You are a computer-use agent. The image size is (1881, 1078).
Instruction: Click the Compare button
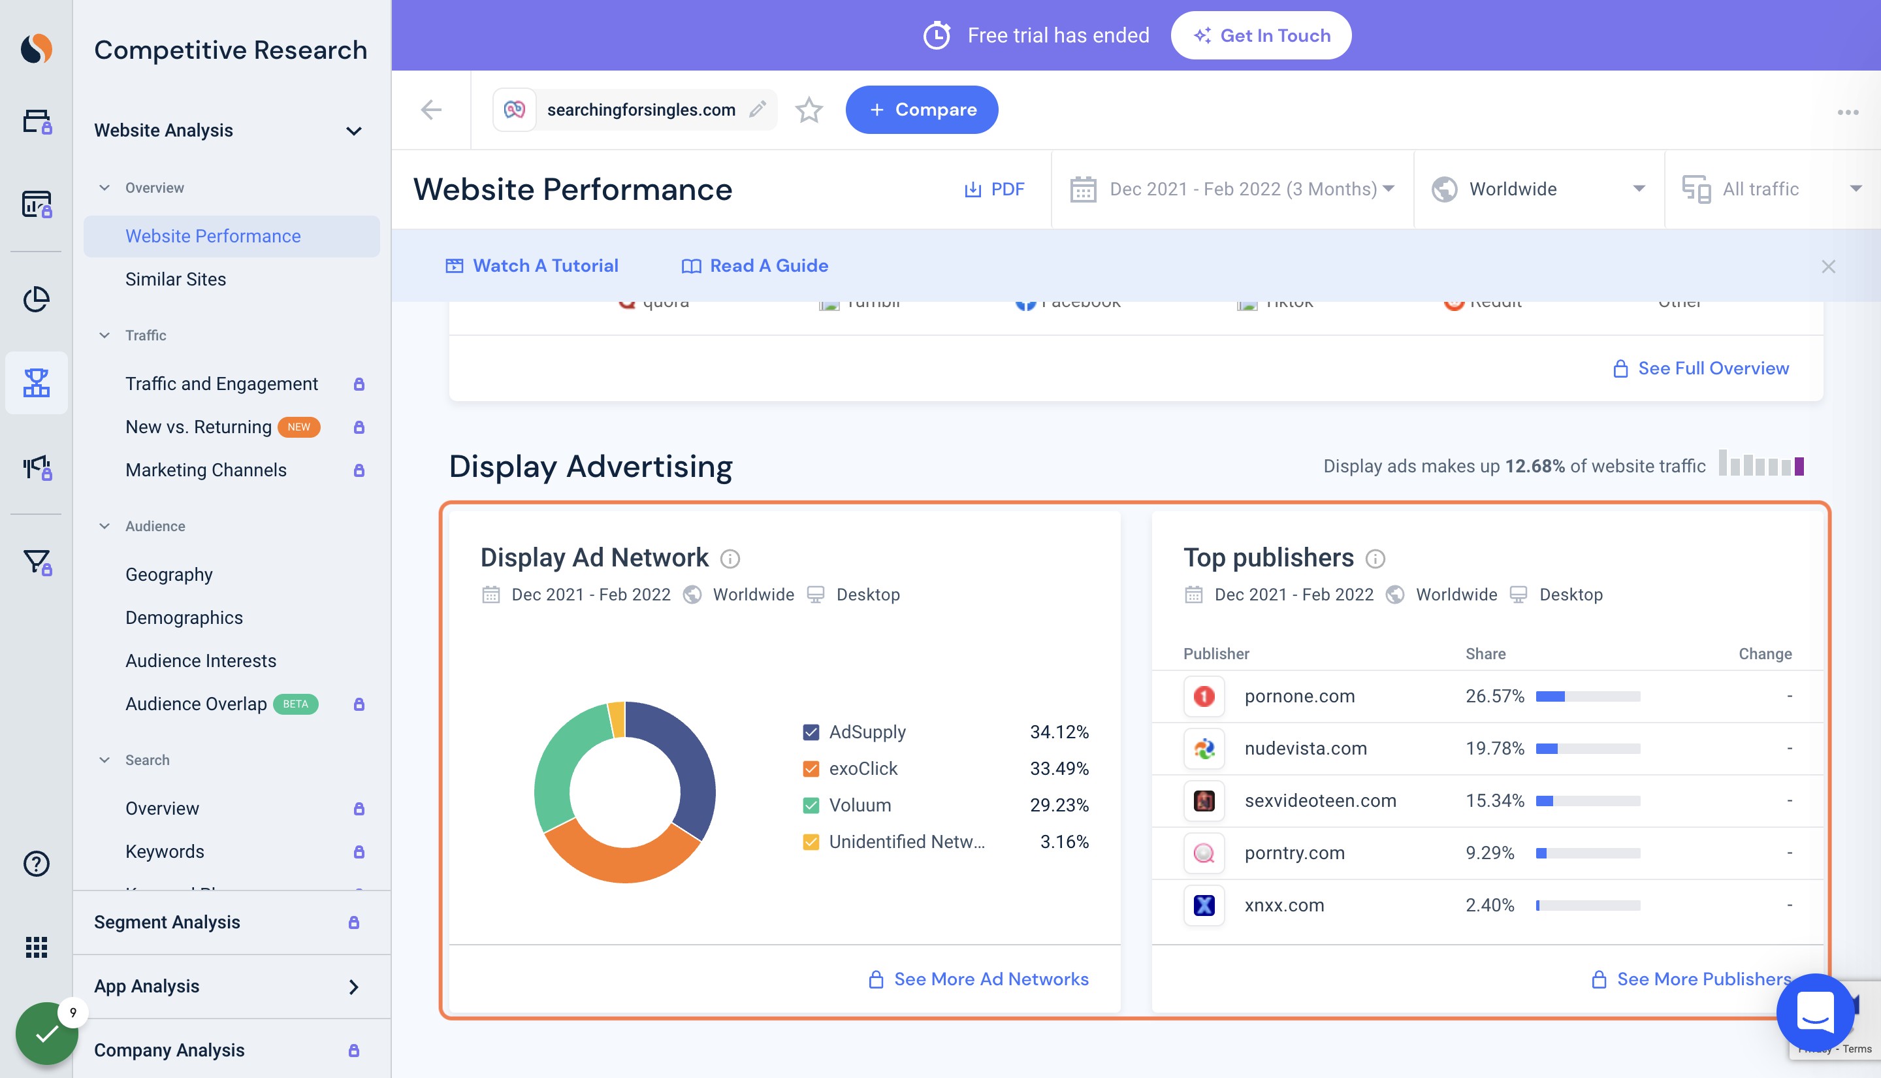click(922, 110)
